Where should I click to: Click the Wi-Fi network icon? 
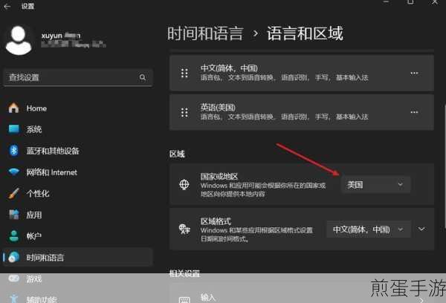(13, 172)
